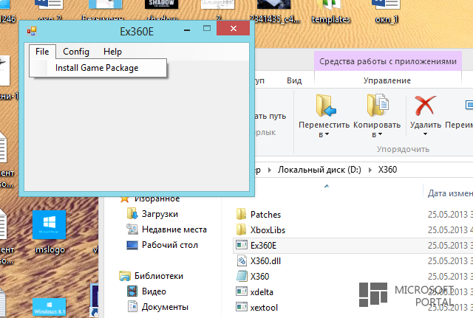Click the Избранное star icon
Viewport: 473px width, 318px height.
(124, 198)
